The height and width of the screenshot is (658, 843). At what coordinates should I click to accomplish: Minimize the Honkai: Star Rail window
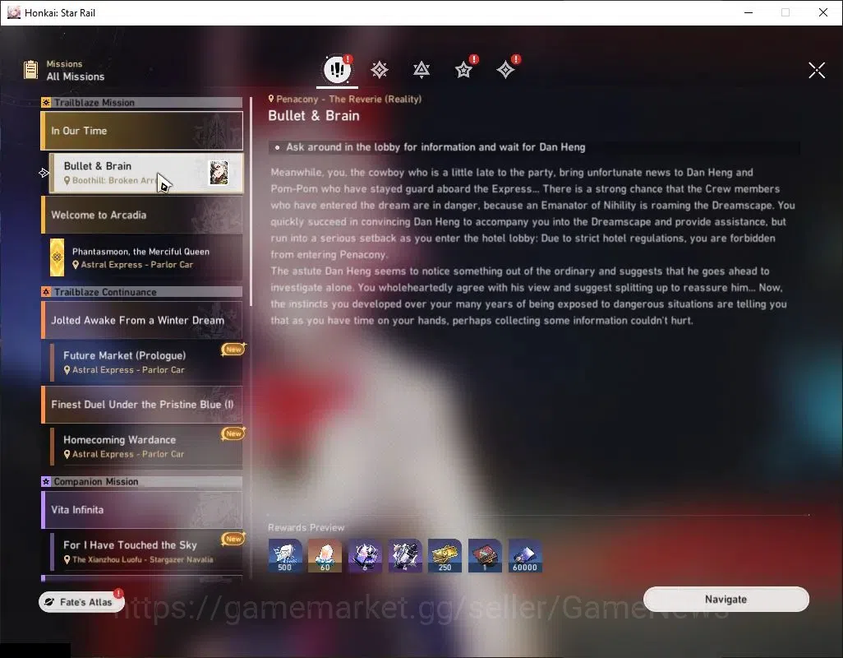[748, 12]
